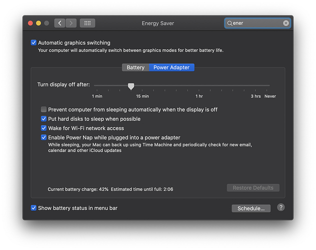The height and width of the screenshot is (250, 316).
Task: Minimize the Energy Saver window
Action: pos(38,23)
